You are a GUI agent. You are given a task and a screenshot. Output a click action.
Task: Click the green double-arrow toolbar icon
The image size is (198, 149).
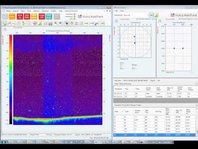point(24,24)
